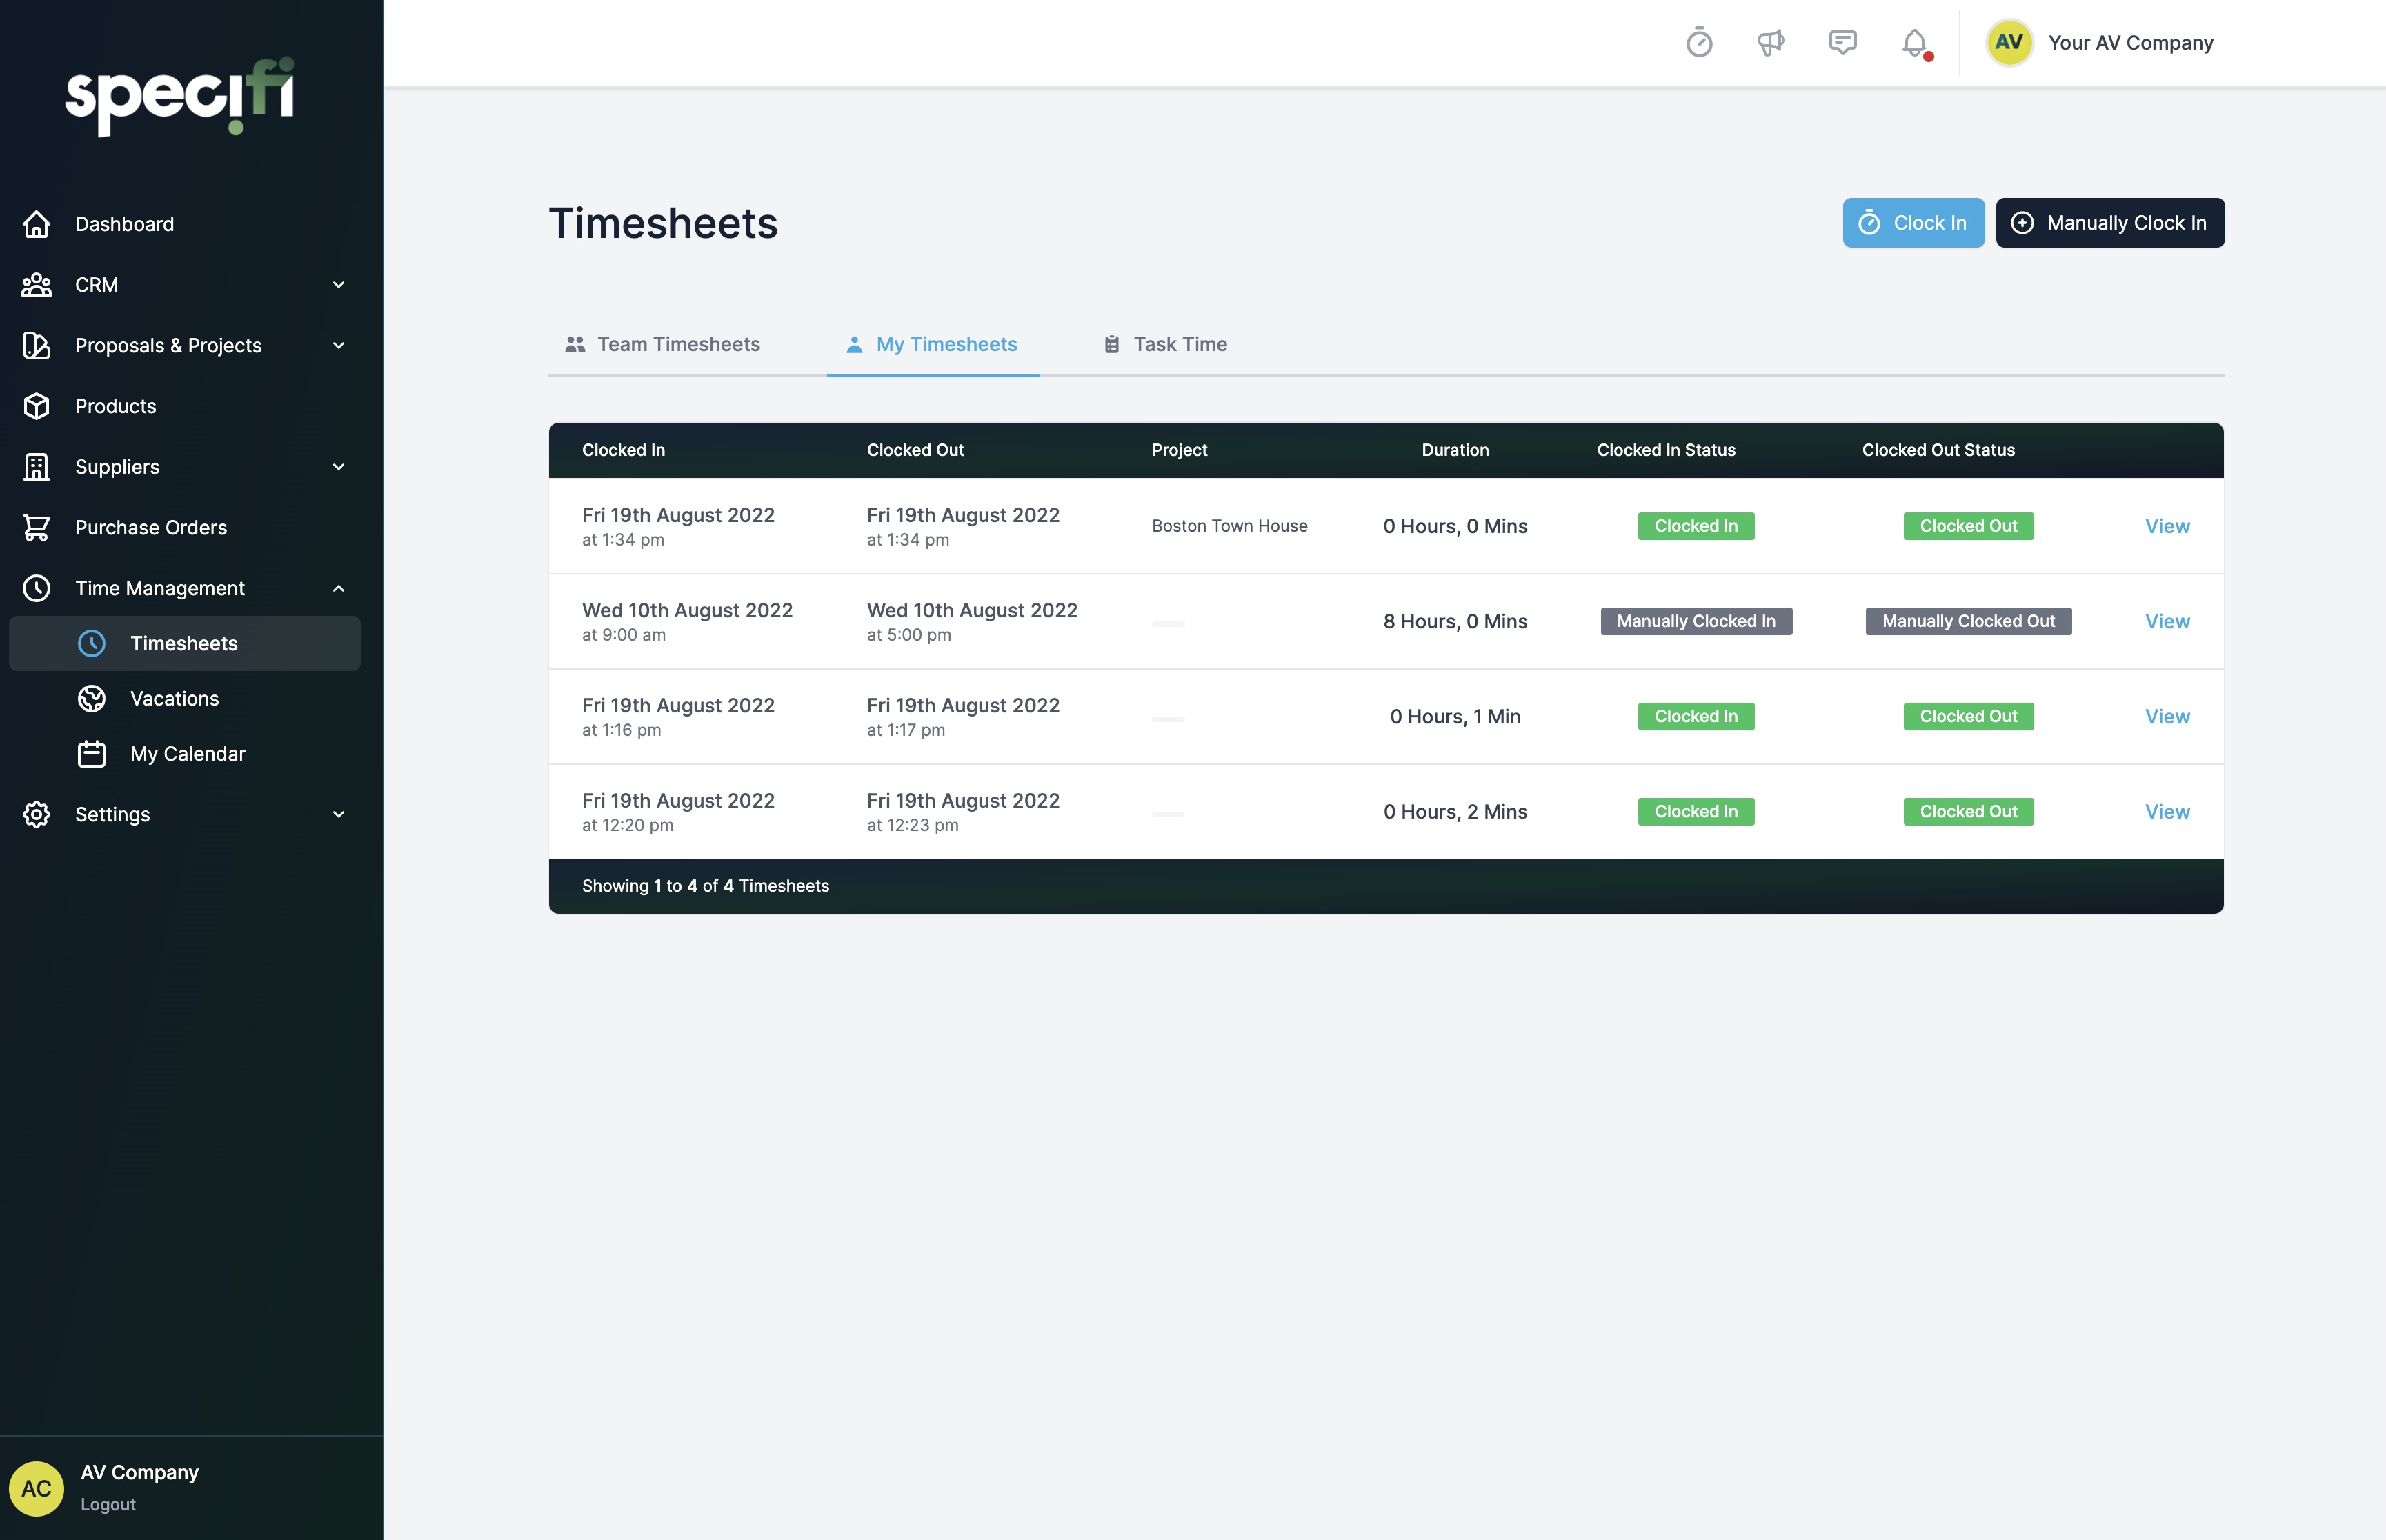Click the notifications bell icon
Screen dimensions: 2386x1540
point(1914,43)
